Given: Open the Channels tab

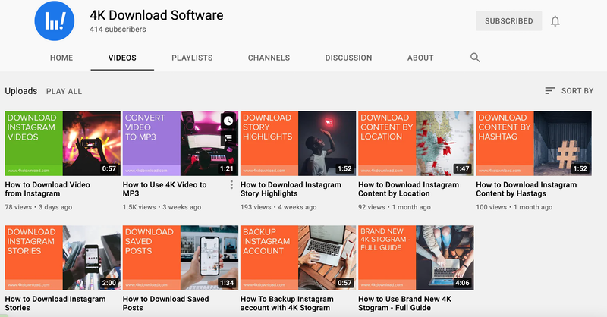Looking at the screenshot, I should click(269, 58).
